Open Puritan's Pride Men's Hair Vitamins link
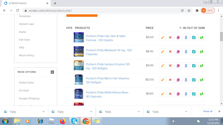The image size is (223, 125). 108,80
